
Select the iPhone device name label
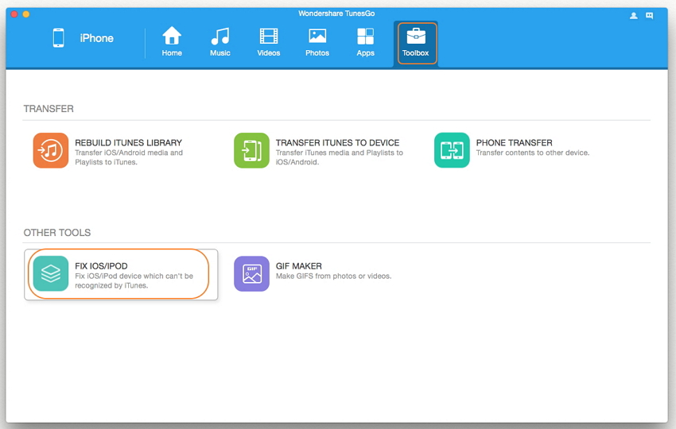pyautogui.click(x=97, y=38)
